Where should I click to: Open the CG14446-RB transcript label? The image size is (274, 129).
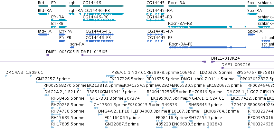point(97,11)
